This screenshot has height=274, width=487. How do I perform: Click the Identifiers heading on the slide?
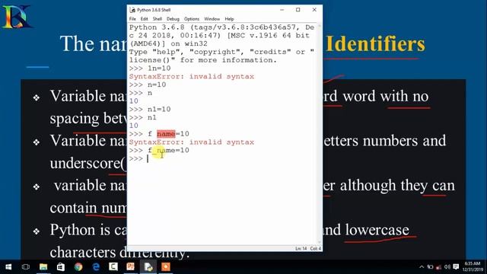[375, 44]
